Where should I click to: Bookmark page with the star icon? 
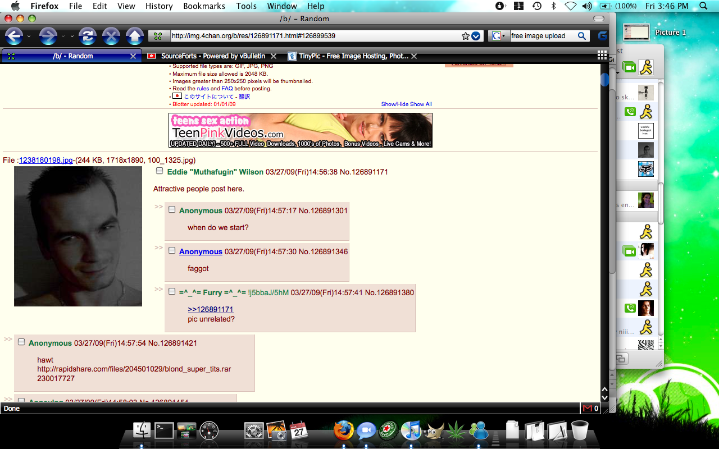[465, 36]
